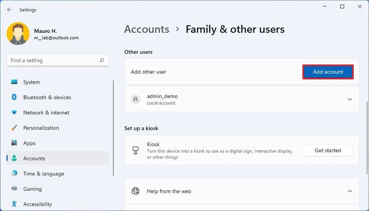This screenshot has height=211, width=369.
Task: Click the Time & language globe icon
Action: pyautogui.click(x=14, y=173)
